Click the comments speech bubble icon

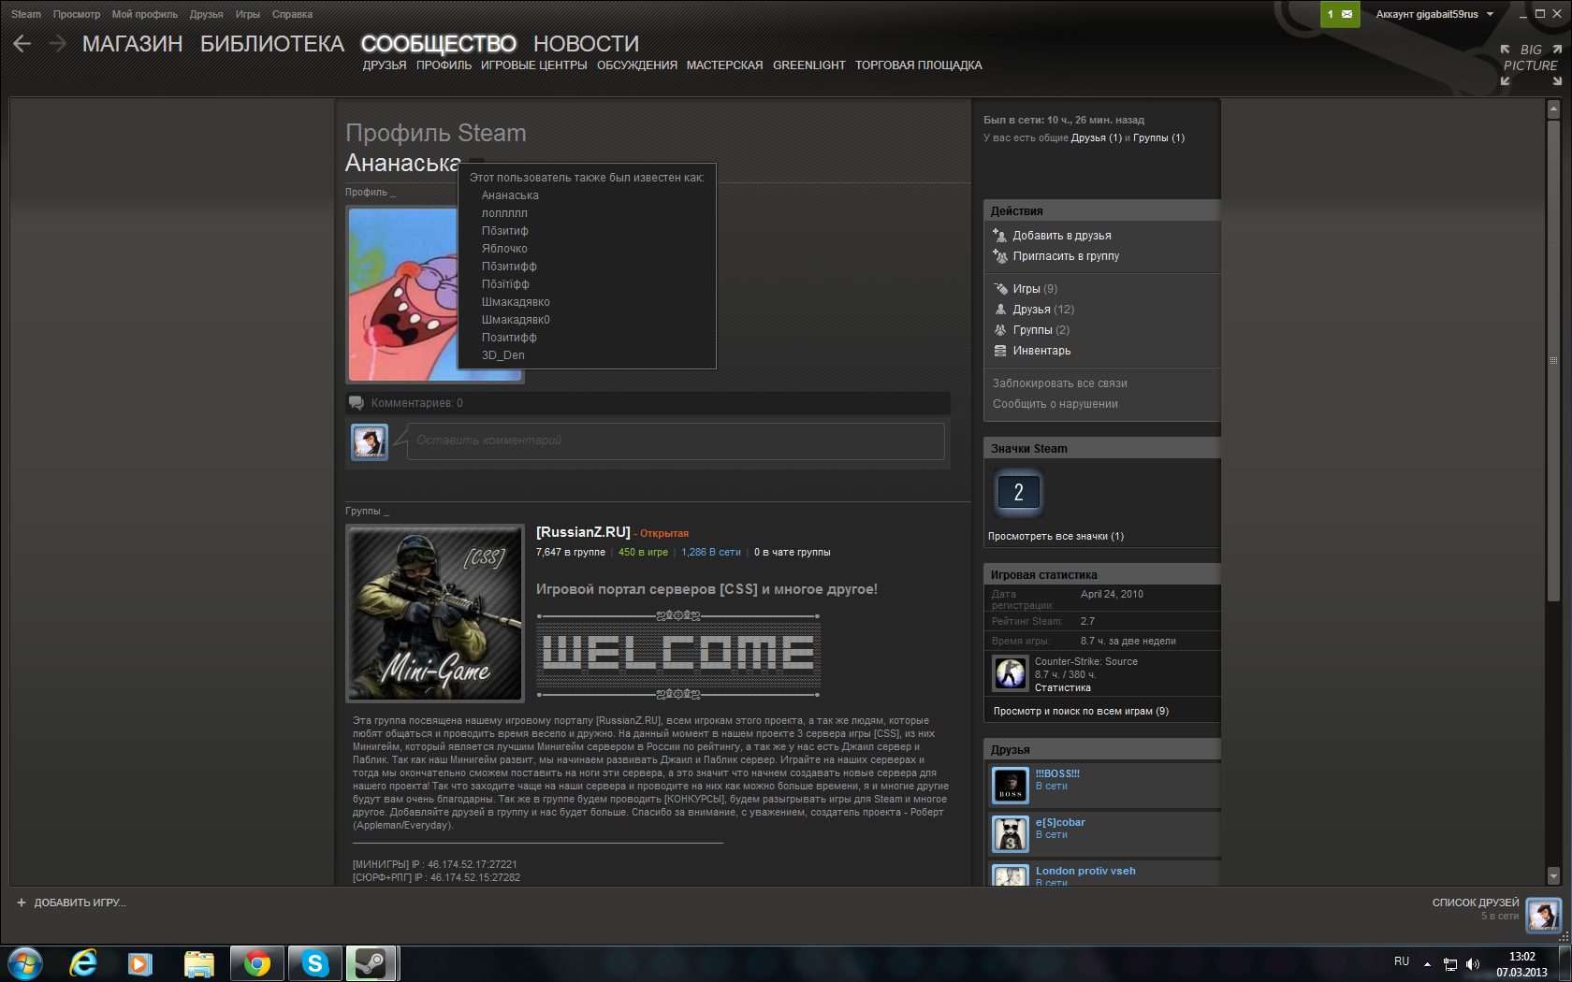[x=357, y=403]
